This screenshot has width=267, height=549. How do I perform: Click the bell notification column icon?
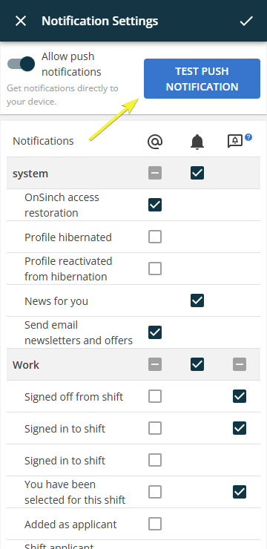coord(197,142)
